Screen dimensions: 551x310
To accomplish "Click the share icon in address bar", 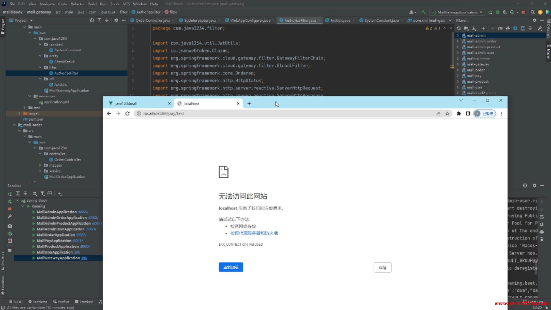I will tap(438, 114).
